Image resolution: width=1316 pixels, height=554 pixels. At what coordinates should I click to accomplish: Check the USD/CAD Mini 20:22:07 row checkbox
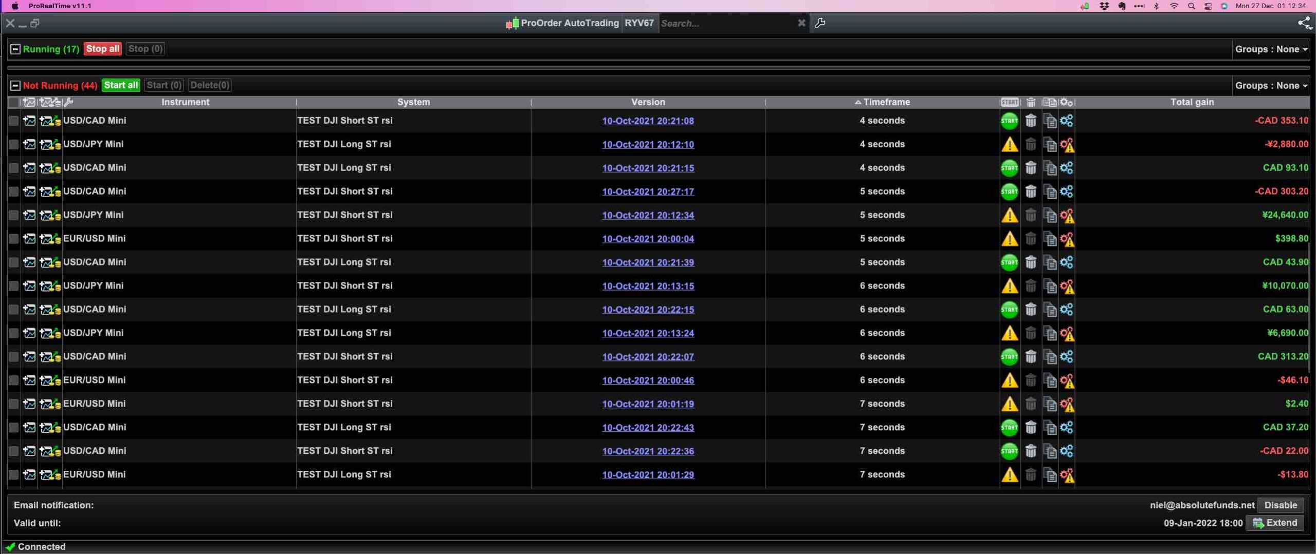click(x=14, y=357)
